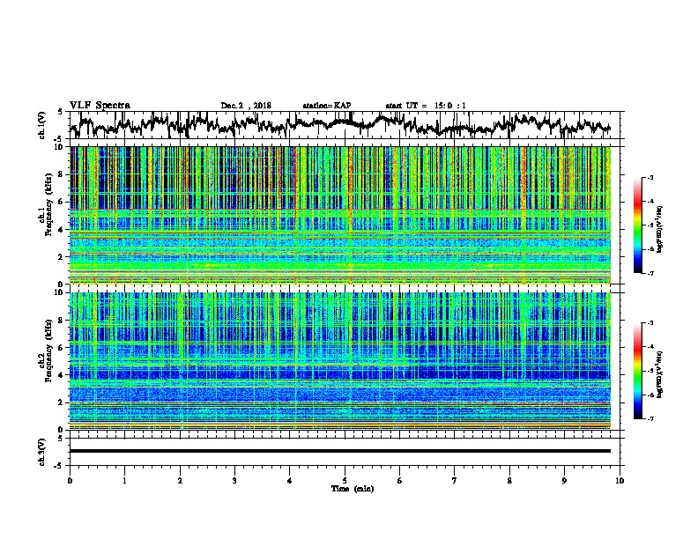Click the flat black ch.3 voltage trace
This screenshot has width=698, height=539.
click(340, 451)
